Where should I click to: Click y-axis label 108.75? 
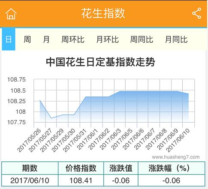click(16, 79)
